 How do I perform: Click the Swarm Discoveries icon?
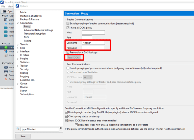coord(6,75)
